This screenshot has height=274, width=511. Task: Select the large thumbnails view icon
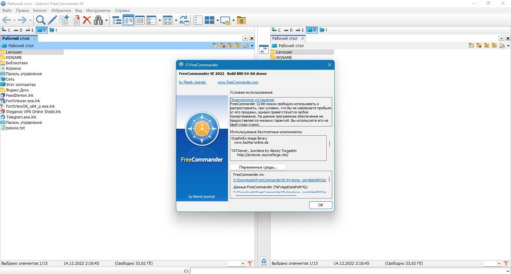coord(168,20)
